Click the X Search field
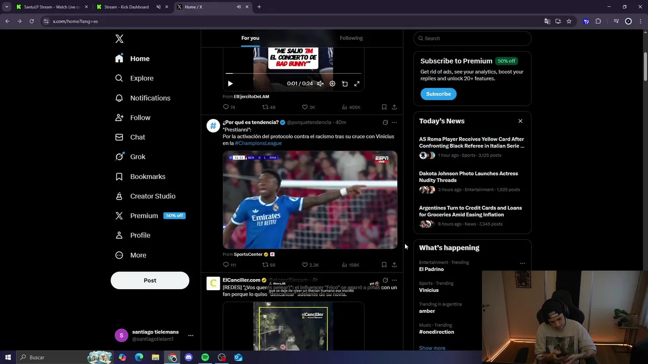 pos(472,38)
